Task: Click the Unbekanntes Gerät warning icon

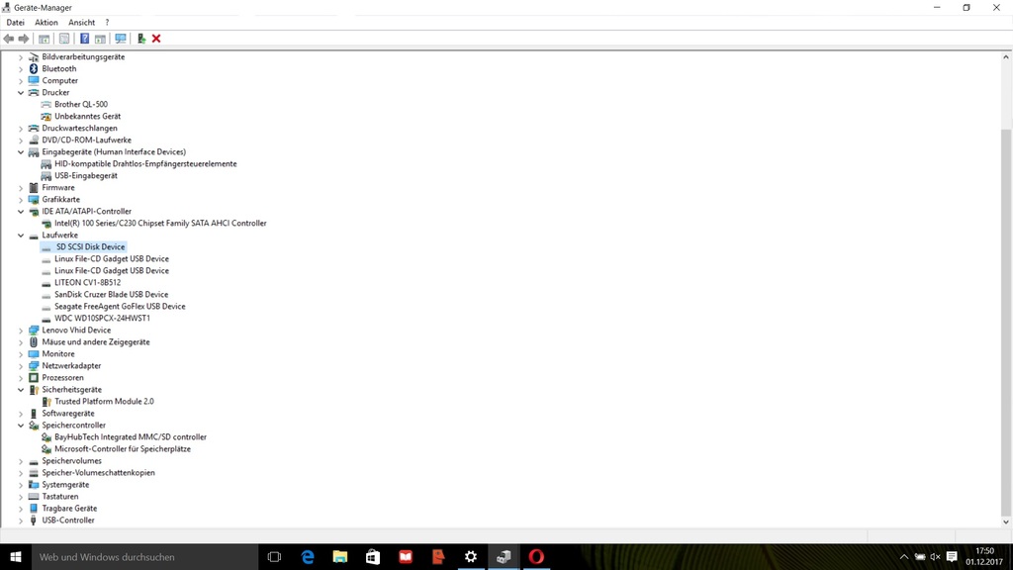Action: (46, 117)
